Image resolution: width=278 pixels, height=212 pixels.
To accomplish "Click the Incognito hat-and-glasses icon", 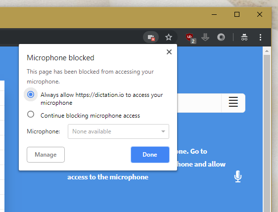I will tap(244, 37).
